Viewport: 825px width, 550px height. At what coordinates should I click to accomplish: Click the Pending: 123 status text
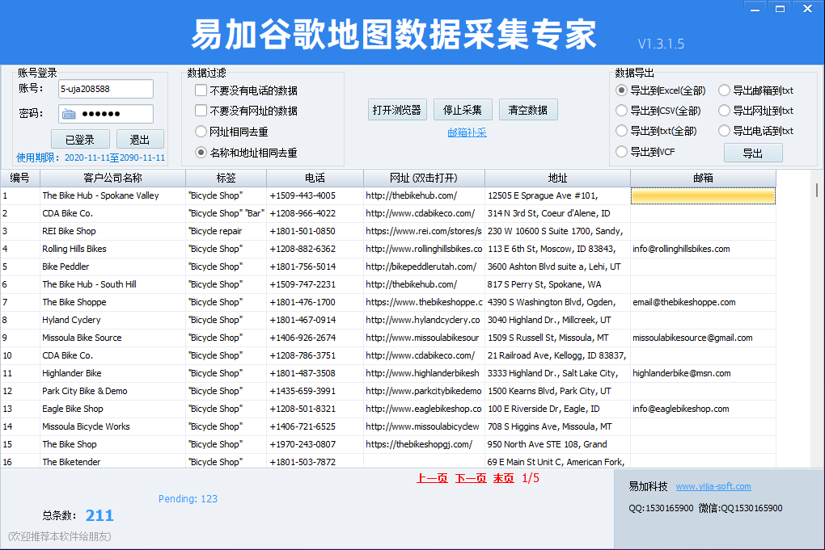coord(188,499)
